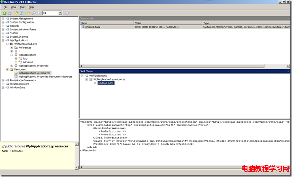Select the References folder icon
Image resolution: width=292 pixels, height=177 pixels.
coord(16,48)
